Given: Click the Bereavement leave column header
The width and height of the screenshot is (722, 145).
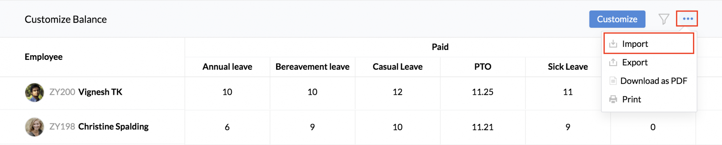Looking at the screenshot, I should 312,67.
